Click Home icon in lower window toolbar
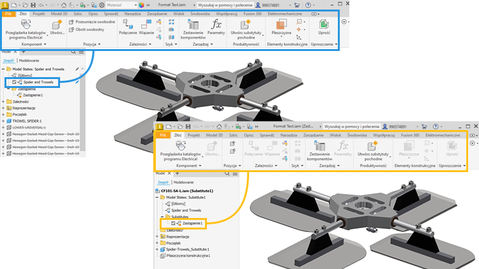Image resolution: width=479 pixels, height=269 pixels. tap(219, 126)
